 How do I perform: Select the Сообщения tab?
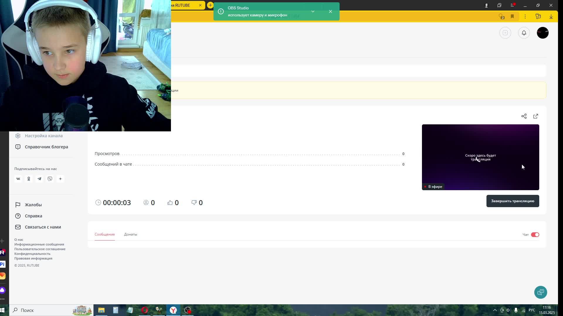[105, 234]
